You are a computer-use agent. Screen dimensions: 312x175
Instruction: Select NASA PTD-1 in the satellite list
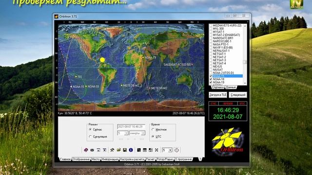pyautogui.click(x=220, y=44)
